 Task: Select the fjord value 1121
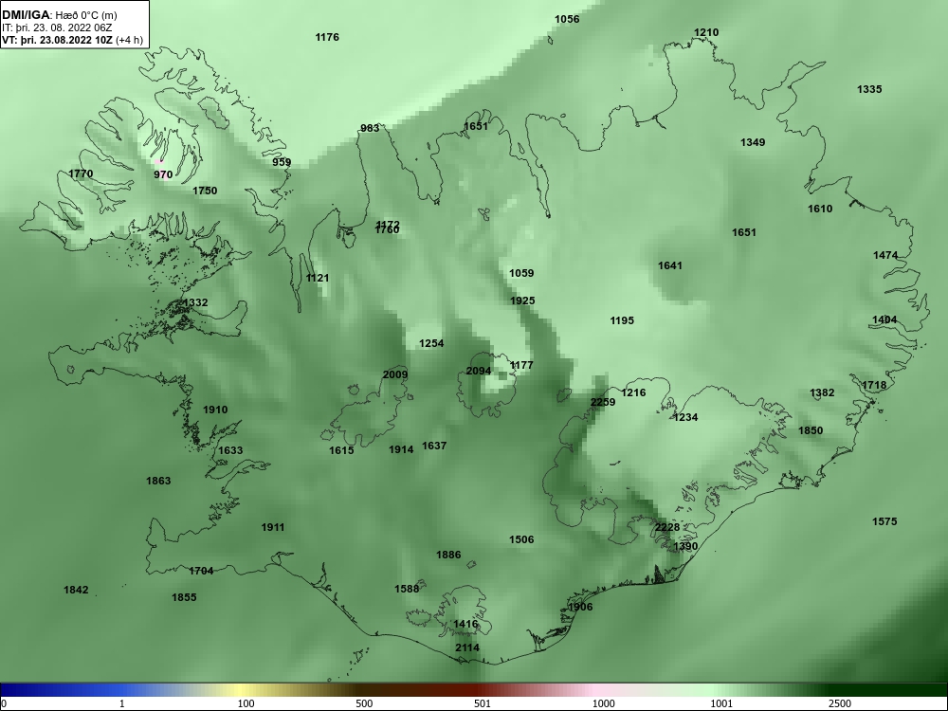point(318,278)
